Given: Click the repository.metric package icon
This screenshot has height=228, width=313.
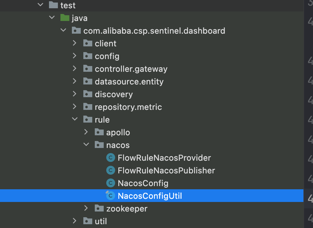Looking at the screenshot, I should point(87,107).
